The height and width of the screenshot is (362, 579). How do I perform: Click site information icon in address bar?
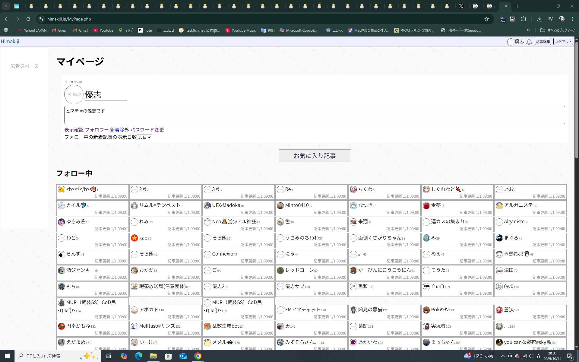41,19
